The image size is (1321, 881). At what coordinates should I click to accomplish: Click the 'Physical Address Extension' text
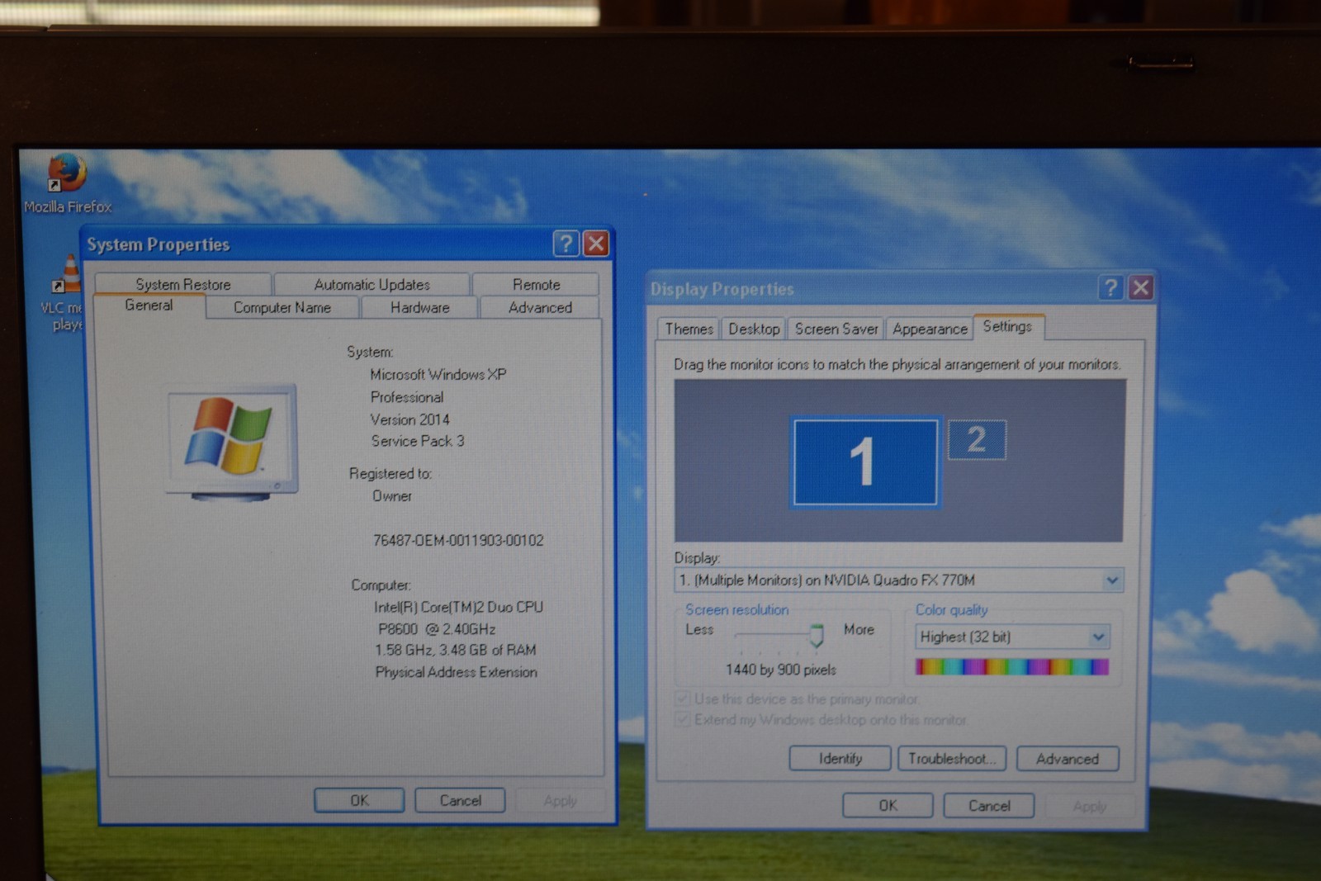pyautogui.click(x=456, y=672)
